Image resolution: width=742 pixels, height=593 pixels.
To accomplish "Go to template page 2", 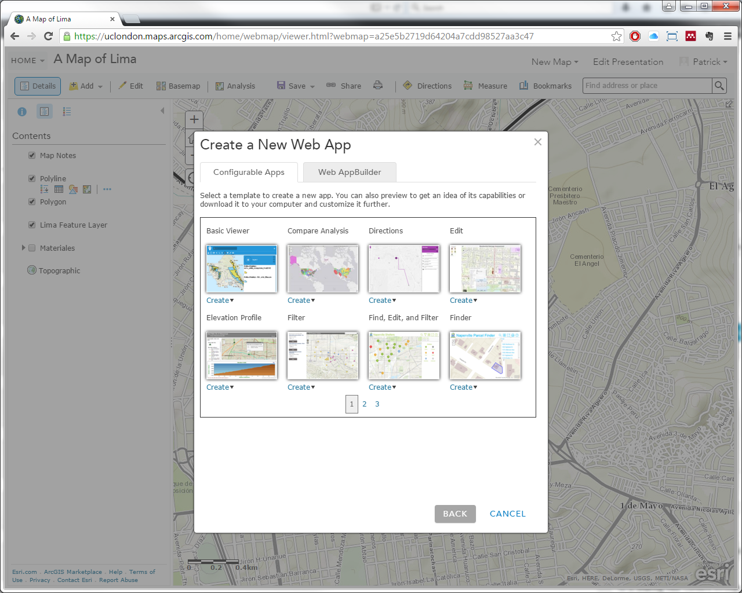I will click(x=365, y=404).
